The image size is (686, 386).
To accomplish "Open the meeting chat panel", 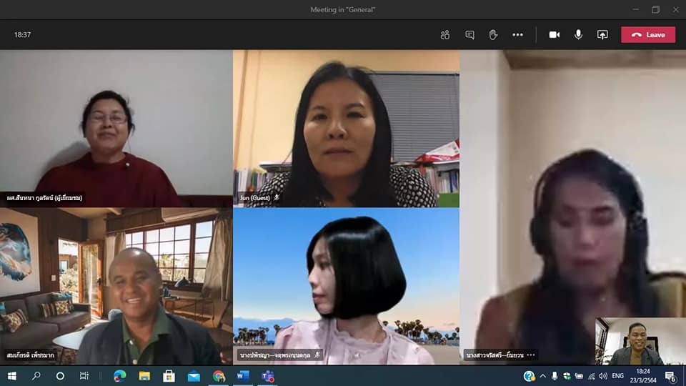I will click(469, 34).
